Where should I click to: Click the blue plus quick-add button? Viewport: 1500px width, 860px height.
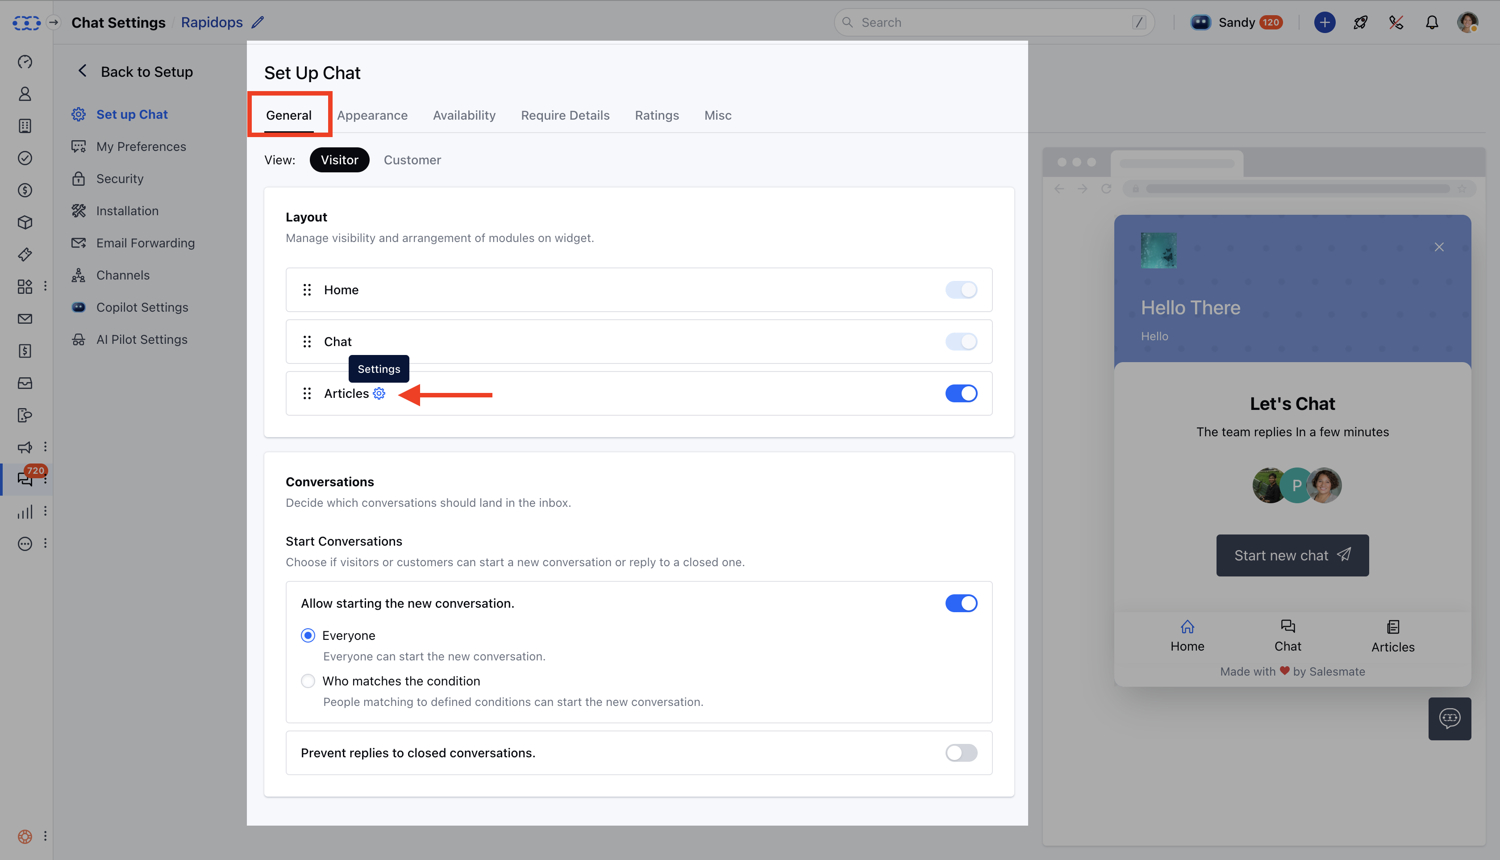tap(1325, 22)
